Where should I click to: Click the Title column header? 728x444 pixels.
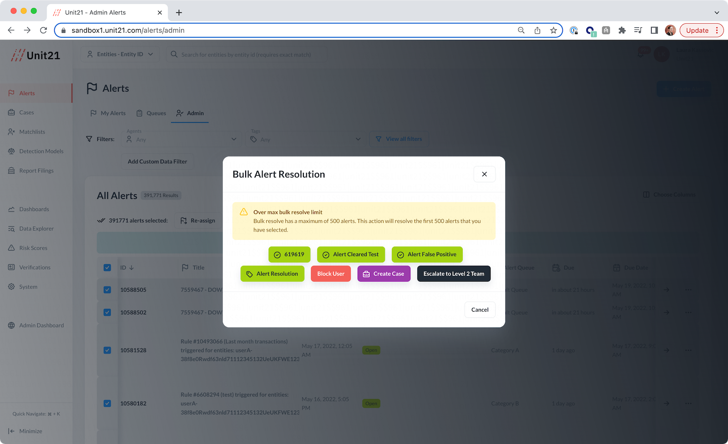point(193,268)
